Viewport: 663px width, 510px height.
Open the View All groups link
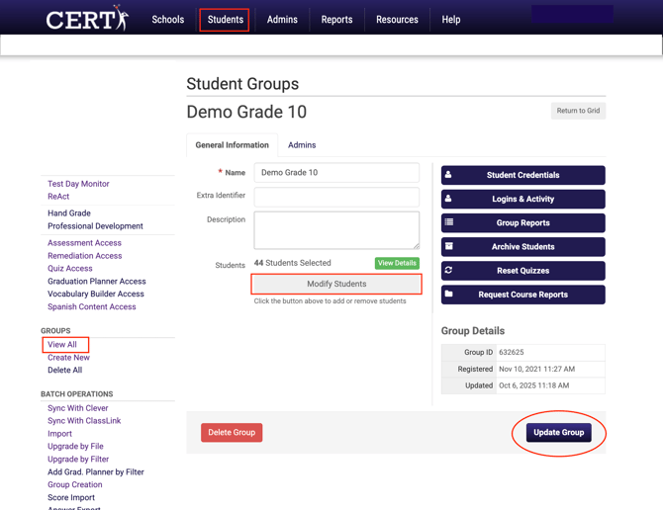point(62,345)
